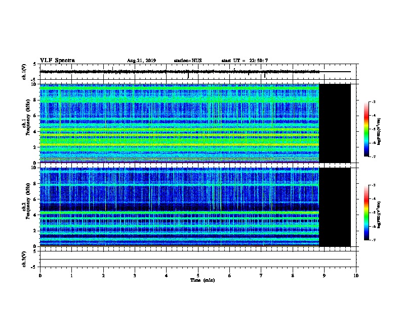Click the "Time (min)" axis title
The image size is (401, 309).
203,280
